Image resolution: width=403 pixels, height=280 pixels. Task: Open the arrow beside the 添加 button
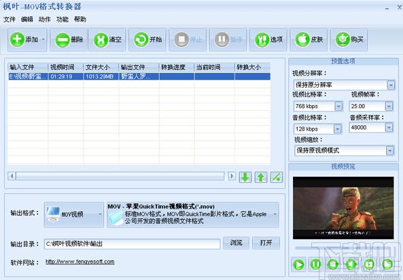(x=43, y=39)
